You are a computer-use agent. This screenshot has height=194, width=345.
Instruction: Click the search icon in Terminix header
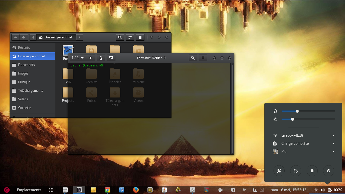[x=193, y=58]
